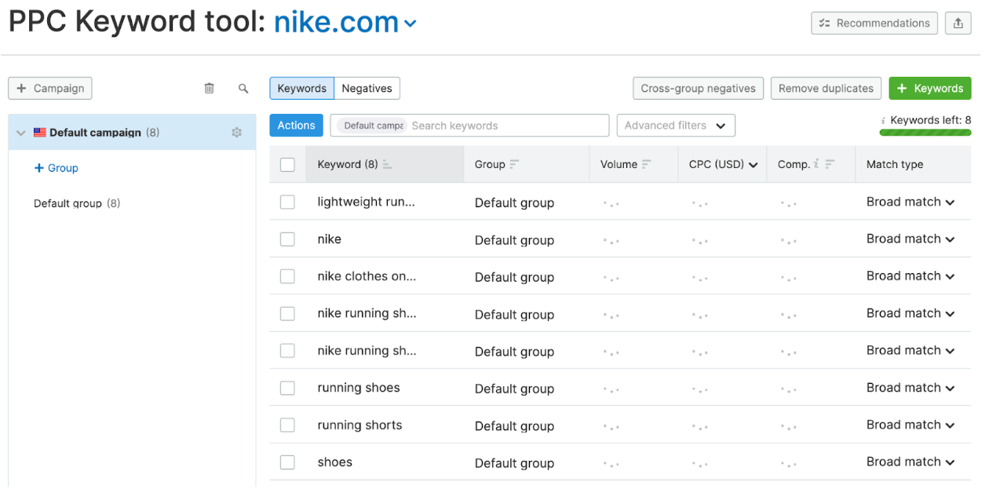This screenshot has height=504, width=1000.
Task: Click the Default campaign filter chip
Action: click(372, 126)
